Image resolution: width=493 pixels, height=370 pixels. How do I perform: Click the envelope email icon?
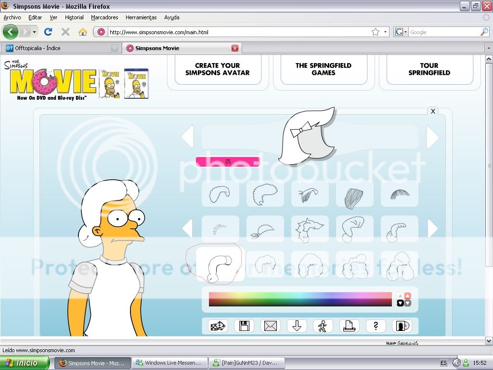click(x=271, y=326)
